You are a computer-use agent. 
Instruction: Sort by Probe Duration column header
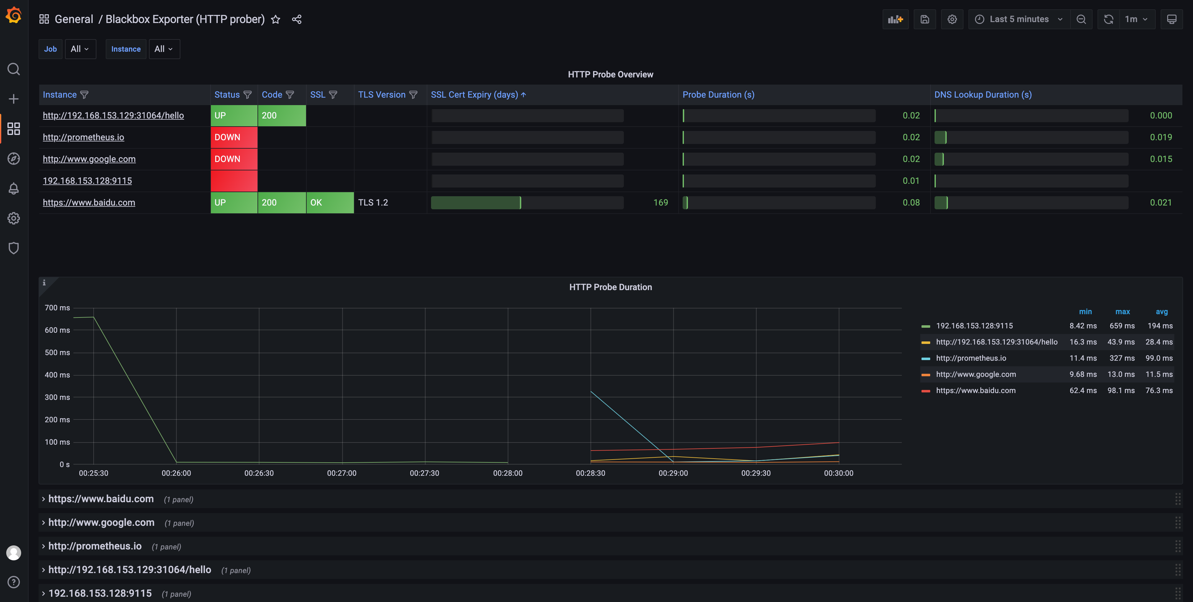718,95
